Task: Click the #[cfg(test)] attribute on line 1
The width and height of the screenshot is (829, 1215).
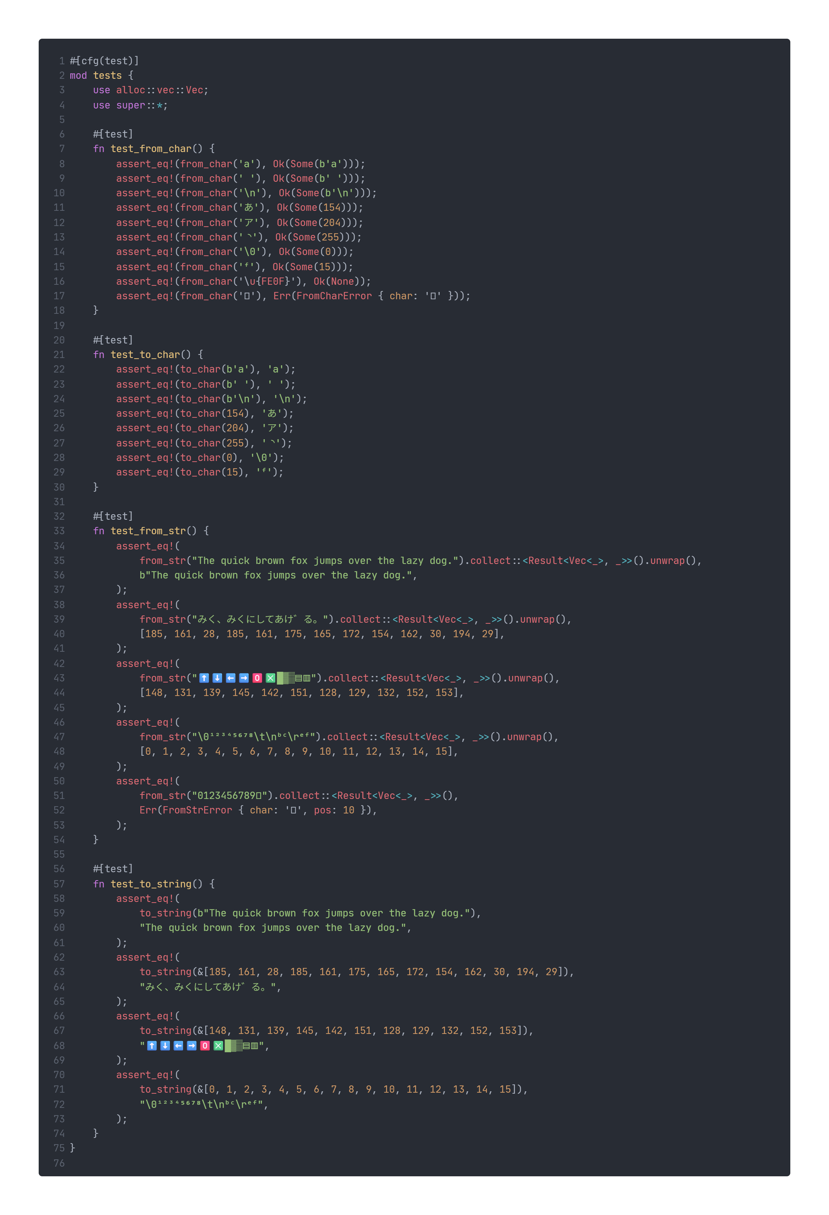Action: [x=105, y=61]
